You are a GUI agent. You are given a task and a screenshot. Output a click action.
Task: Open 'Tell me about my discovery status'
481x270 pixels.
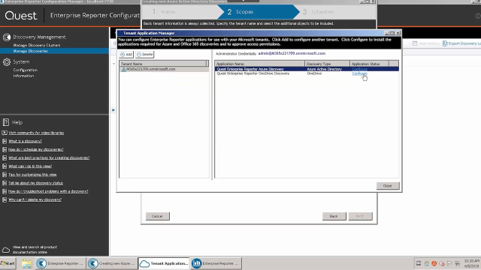pyautogui.click(x=35, y=183)
